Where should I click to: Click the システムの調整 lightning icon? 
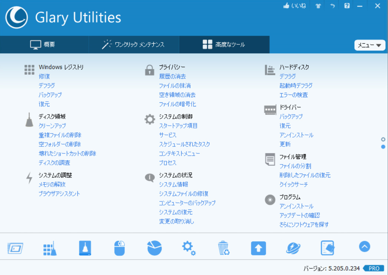click(29, 178)
